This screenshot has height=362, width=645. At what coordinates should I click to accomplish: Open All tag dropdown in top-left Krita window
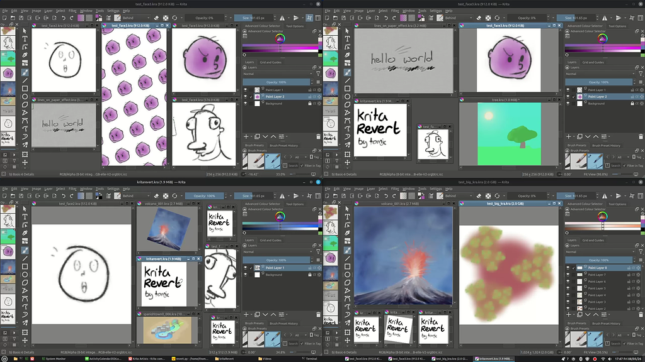(x=300, y=156)
